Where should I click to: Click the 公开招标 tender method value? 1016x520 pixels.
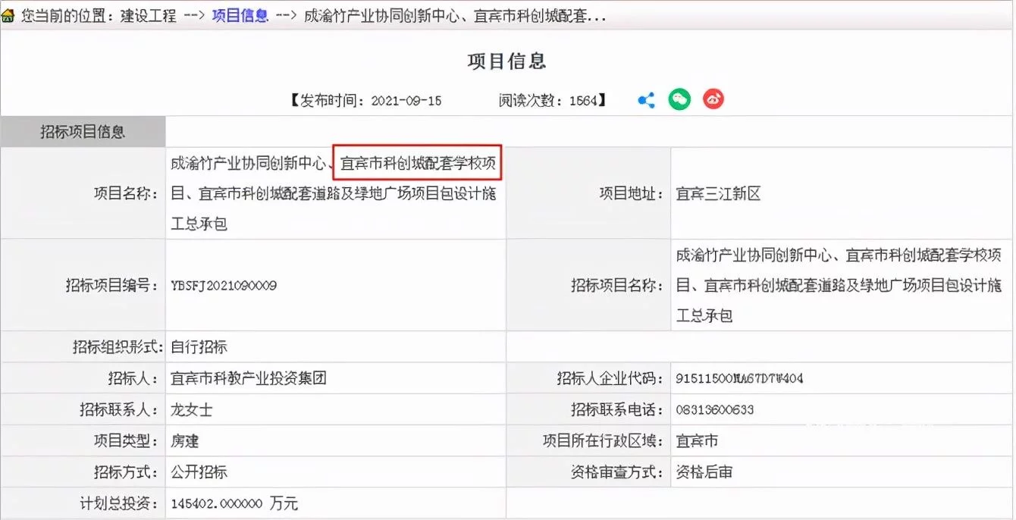pyautogui.click(x=199, y=472)
